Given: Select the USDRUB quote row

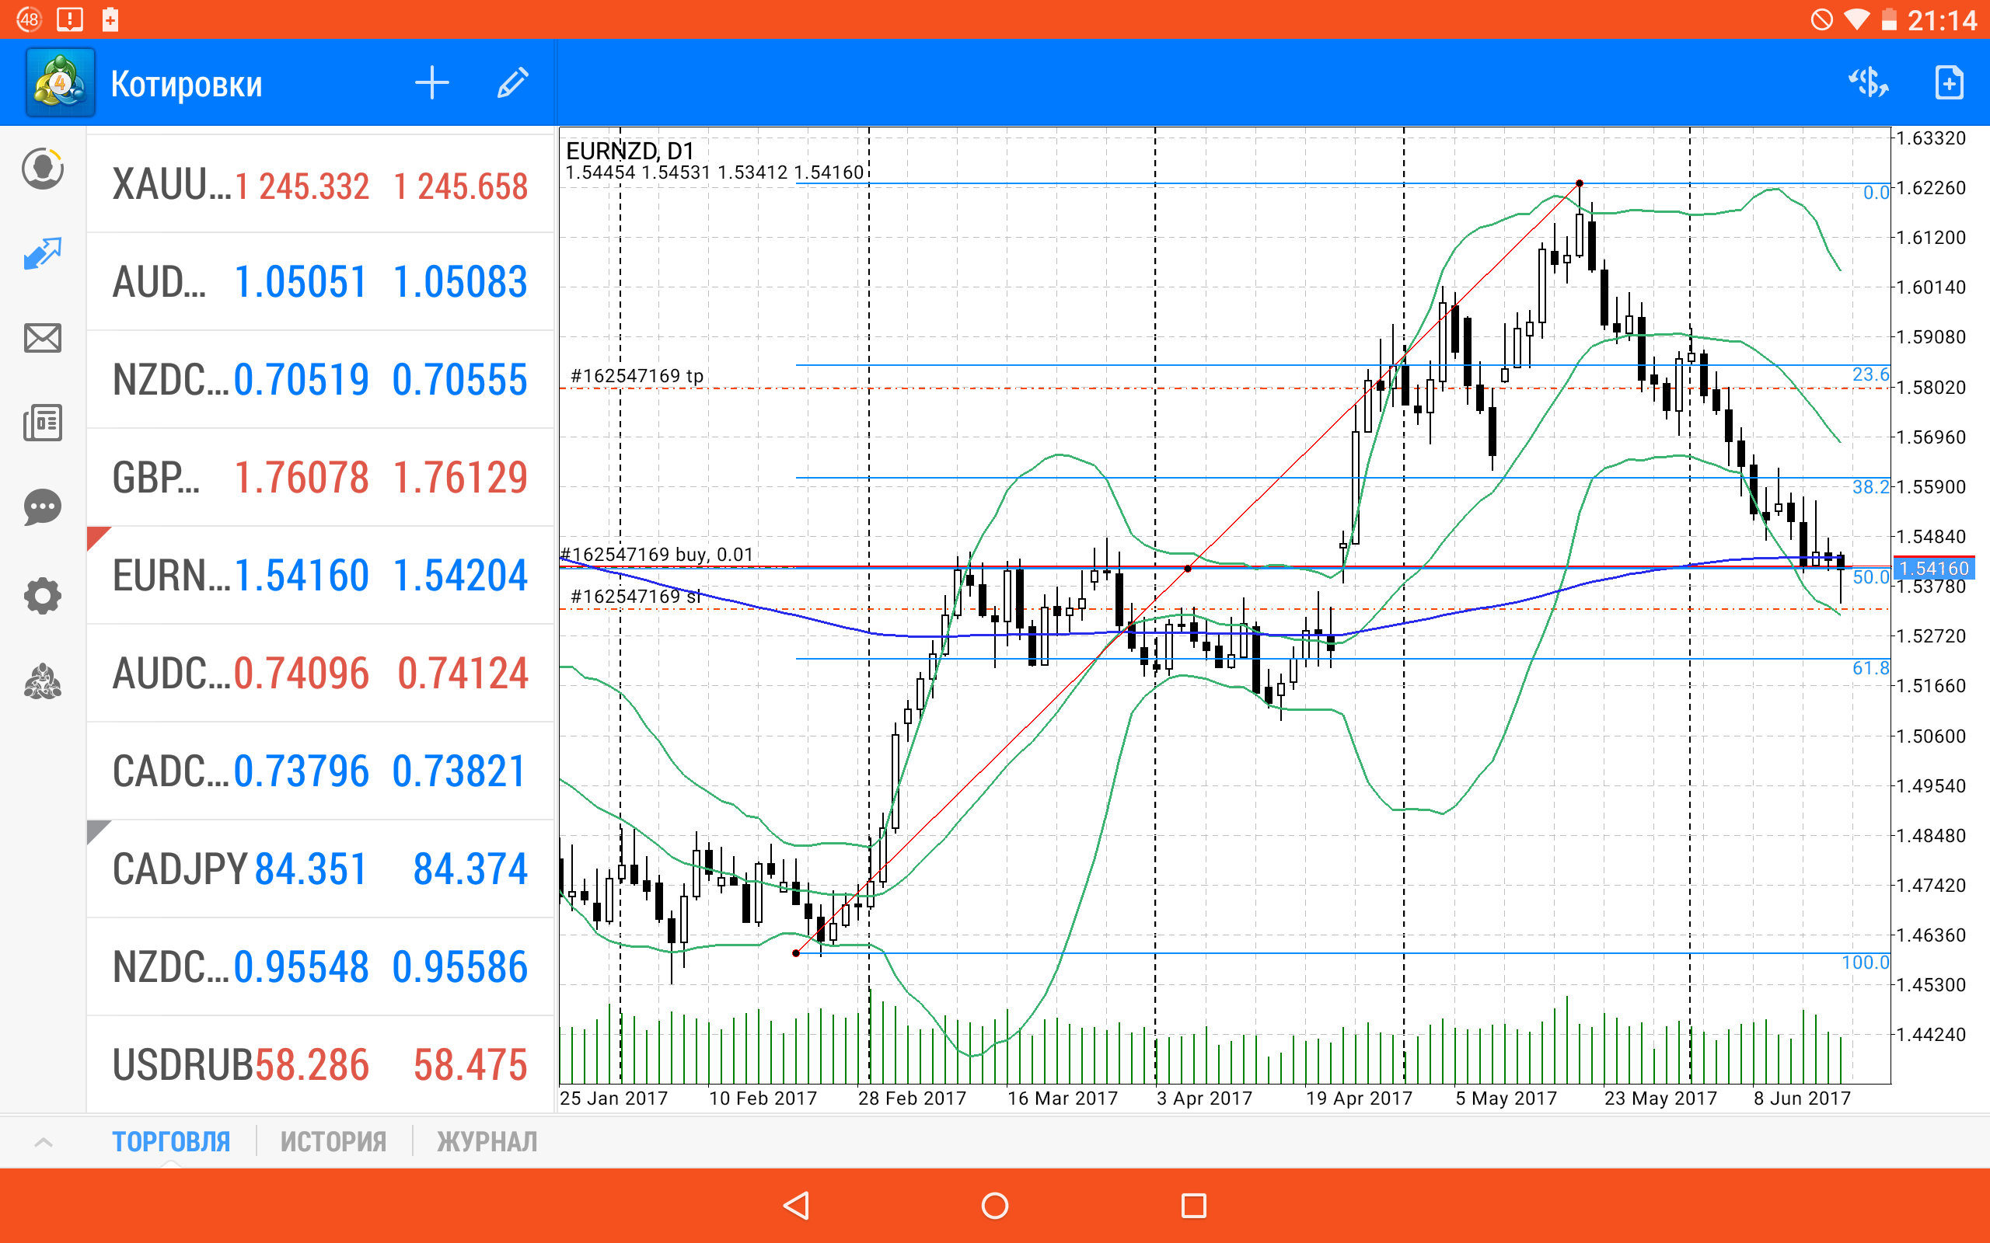Looking at the screenshot, I should pyautogui.click(x=321, y=1064).
